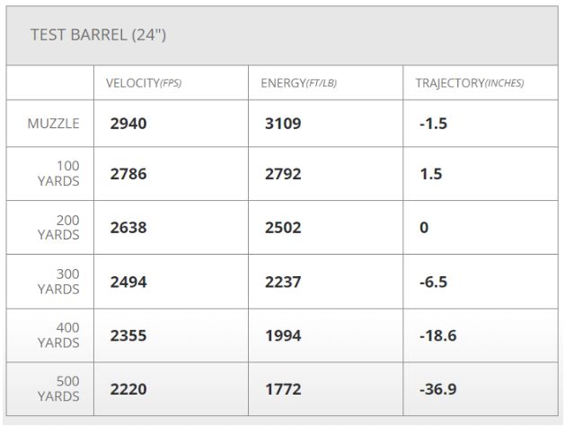Click the 500-yard trajectory value -36.9
Screen dimensions: 565x426
click(x=437, y=389)
